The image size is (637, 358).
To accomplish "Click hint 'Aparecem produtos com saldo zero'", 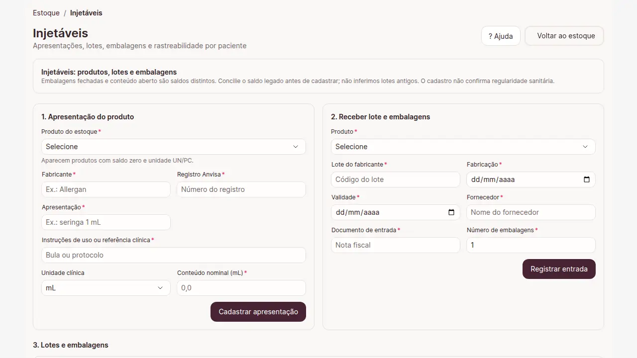I will click(117, 161).
